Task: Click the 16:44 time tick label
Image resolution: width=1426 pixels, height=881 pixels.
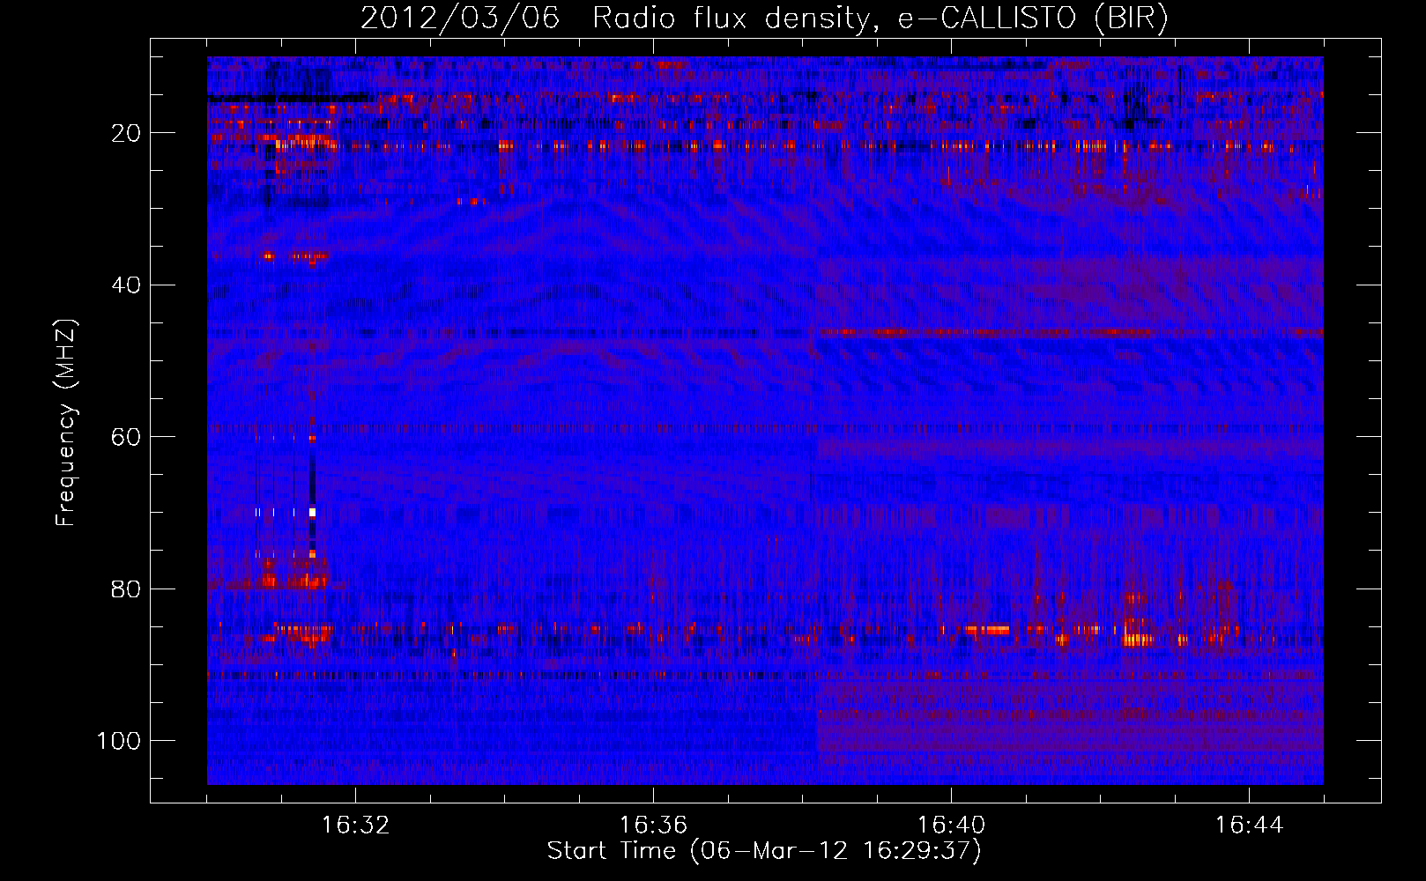Action: [1249, 825]
